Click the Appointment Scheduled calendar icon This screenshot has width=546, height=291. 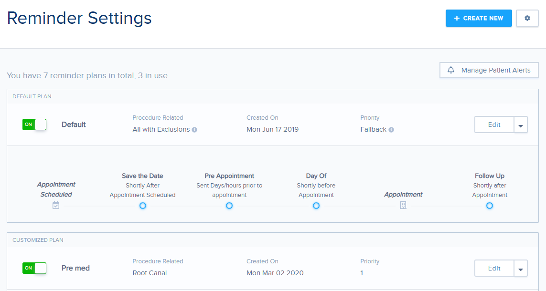56,206
